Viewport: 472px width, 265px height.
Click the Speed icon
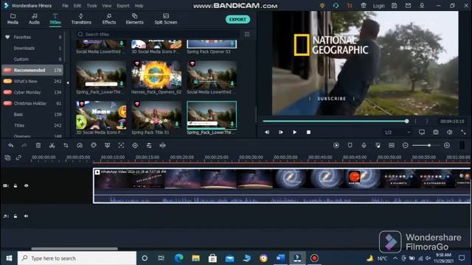[x=80, y=146]
